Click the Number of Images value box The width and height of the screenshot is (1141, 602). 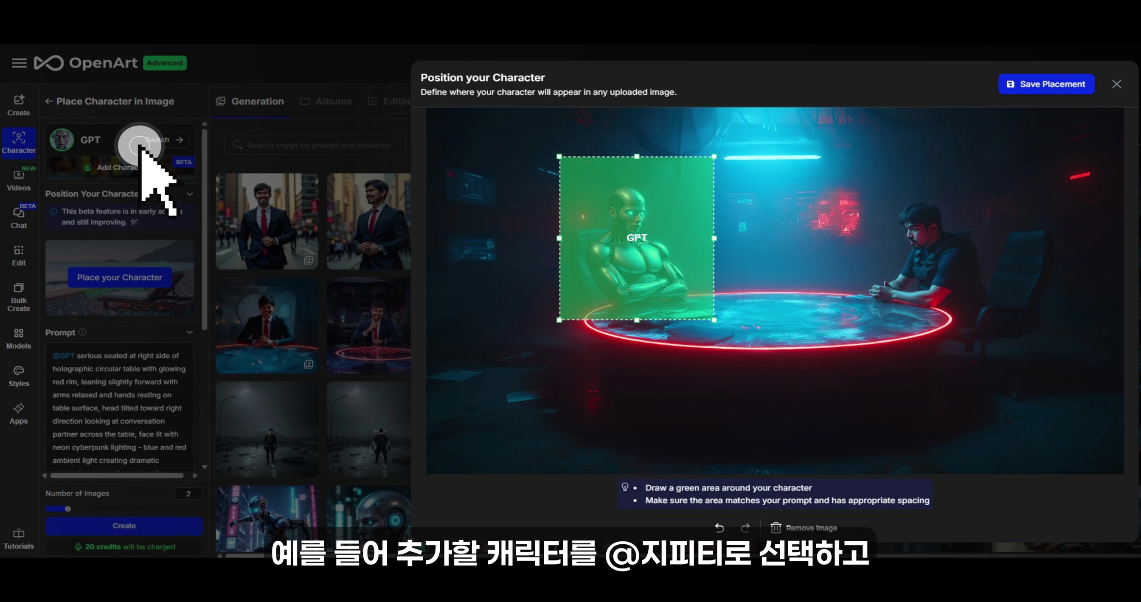pos(188,493)
